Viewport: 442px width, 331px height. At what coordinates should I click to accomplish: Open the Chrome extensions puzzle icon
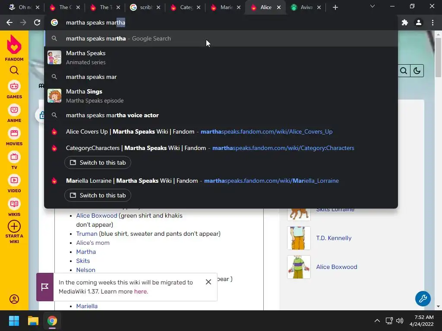click(x=405, y=22)
